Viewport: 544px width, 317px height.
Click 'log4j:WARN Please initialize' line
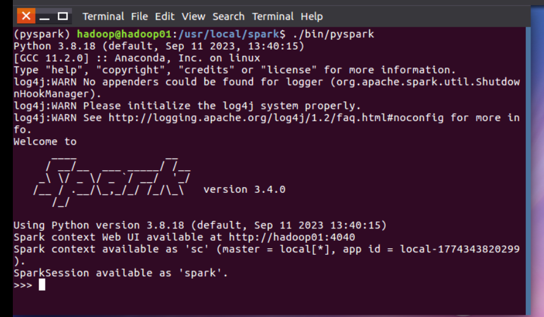click(187, 105)
